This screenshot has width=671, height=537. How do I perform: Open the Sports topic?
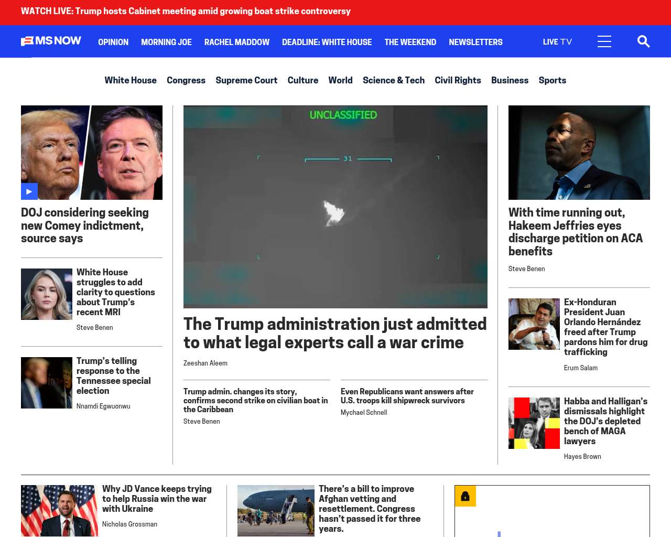(553, 80)
